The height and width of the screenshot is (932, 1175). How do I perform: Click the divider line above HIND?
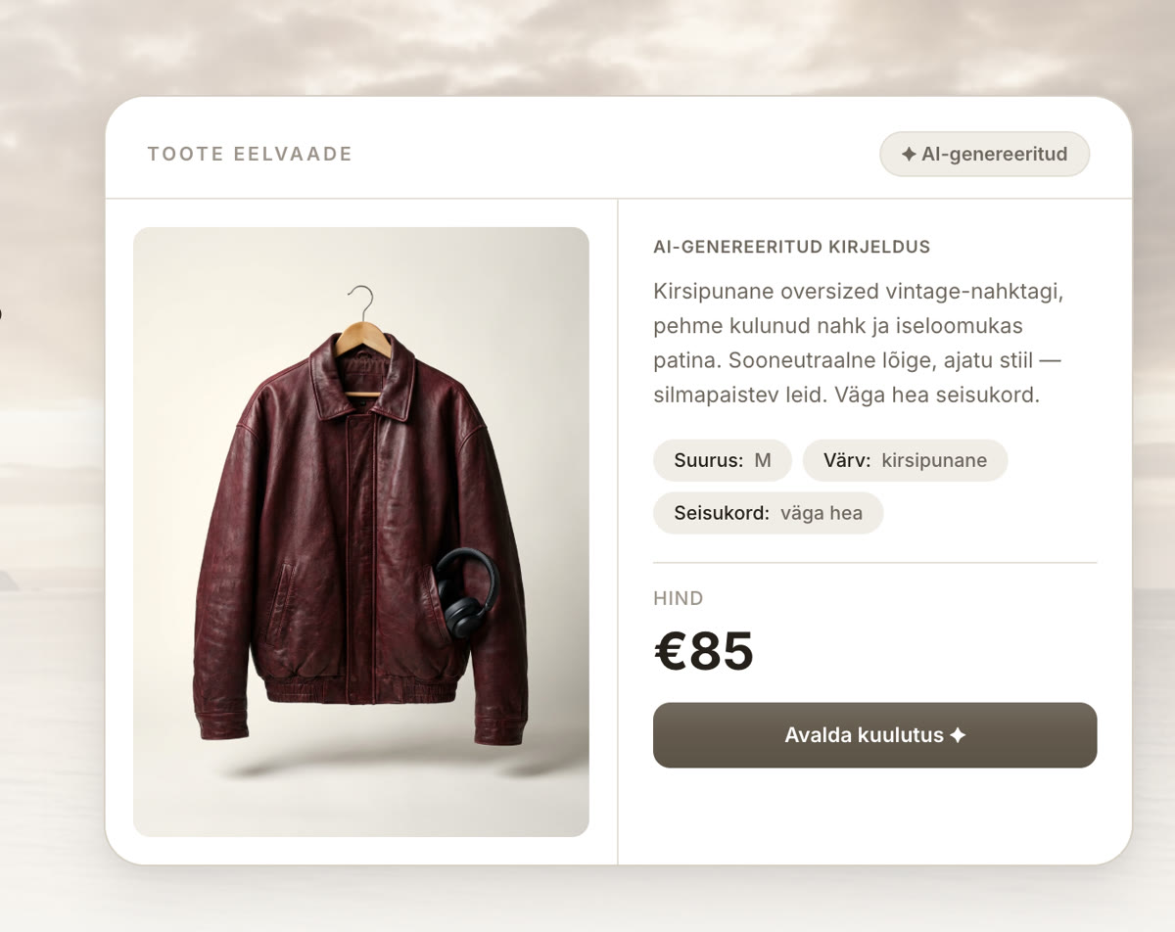click(874, 563)
